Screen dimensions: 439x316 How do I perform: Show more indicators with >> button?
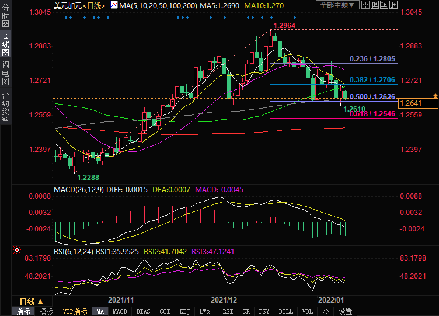[x=325, y=311]
